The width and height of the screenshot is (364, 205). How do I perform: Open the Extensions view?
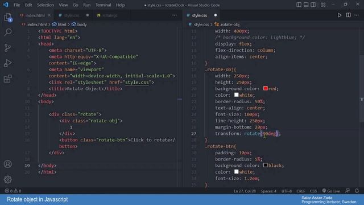7,79
